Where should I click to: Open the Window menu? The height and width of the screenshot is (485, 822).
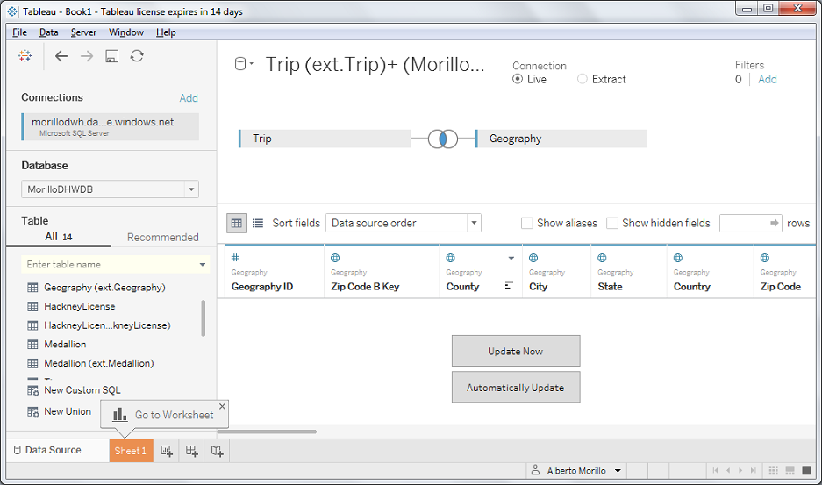click(125, 32)
